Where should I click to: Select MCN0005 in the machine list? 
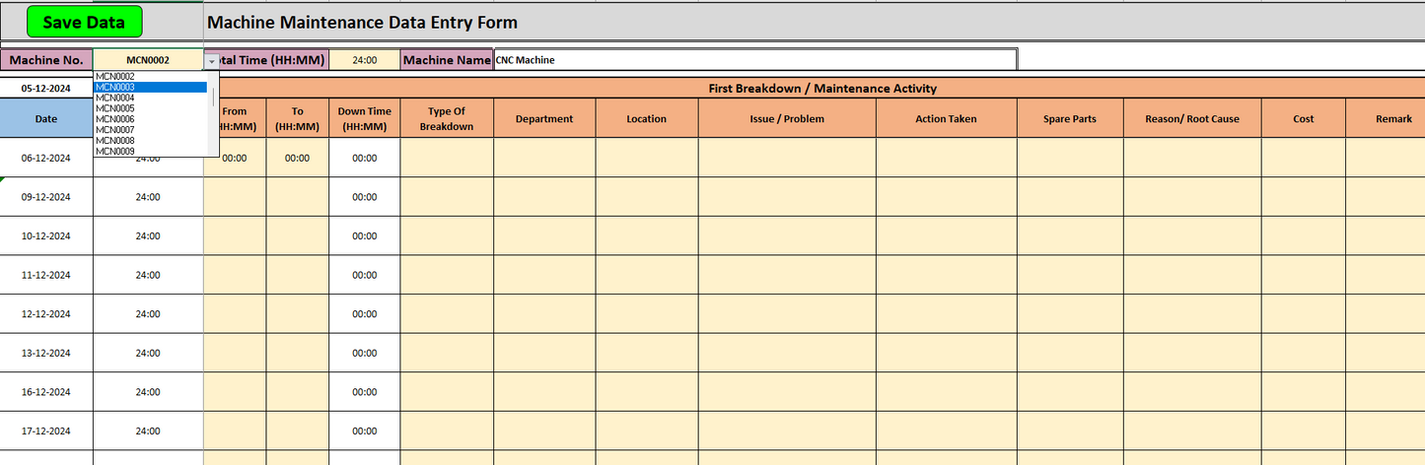click(x=150, y=108)
